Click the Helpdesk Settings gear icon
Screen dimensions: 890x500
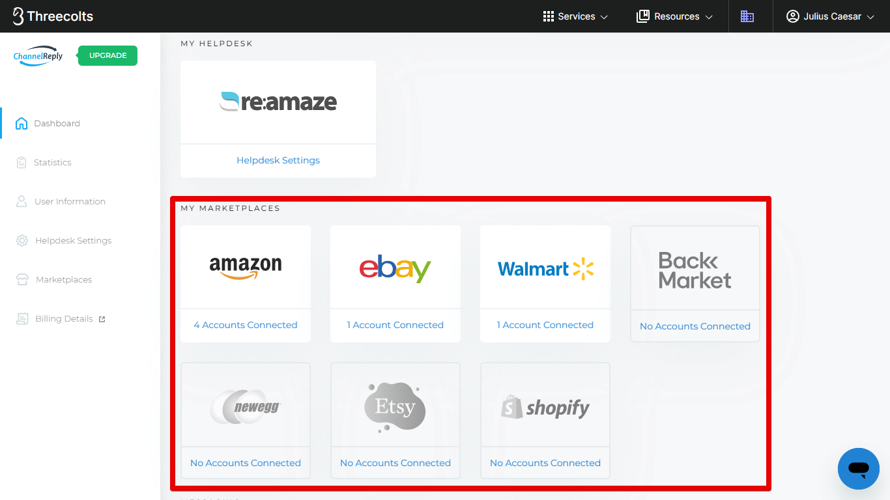tap(22, 240)
